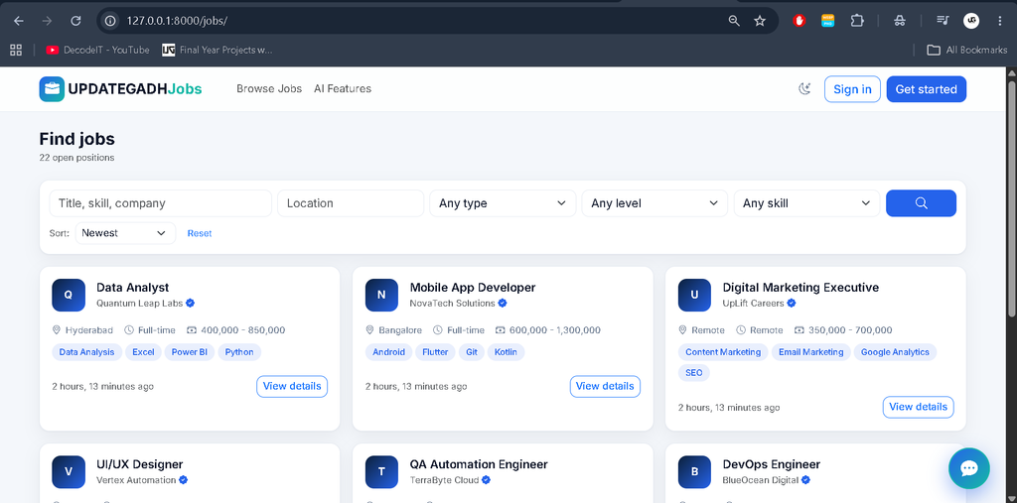Open the browser profile avatar
The image size is (1017, 503).
[x=971, y=21]
